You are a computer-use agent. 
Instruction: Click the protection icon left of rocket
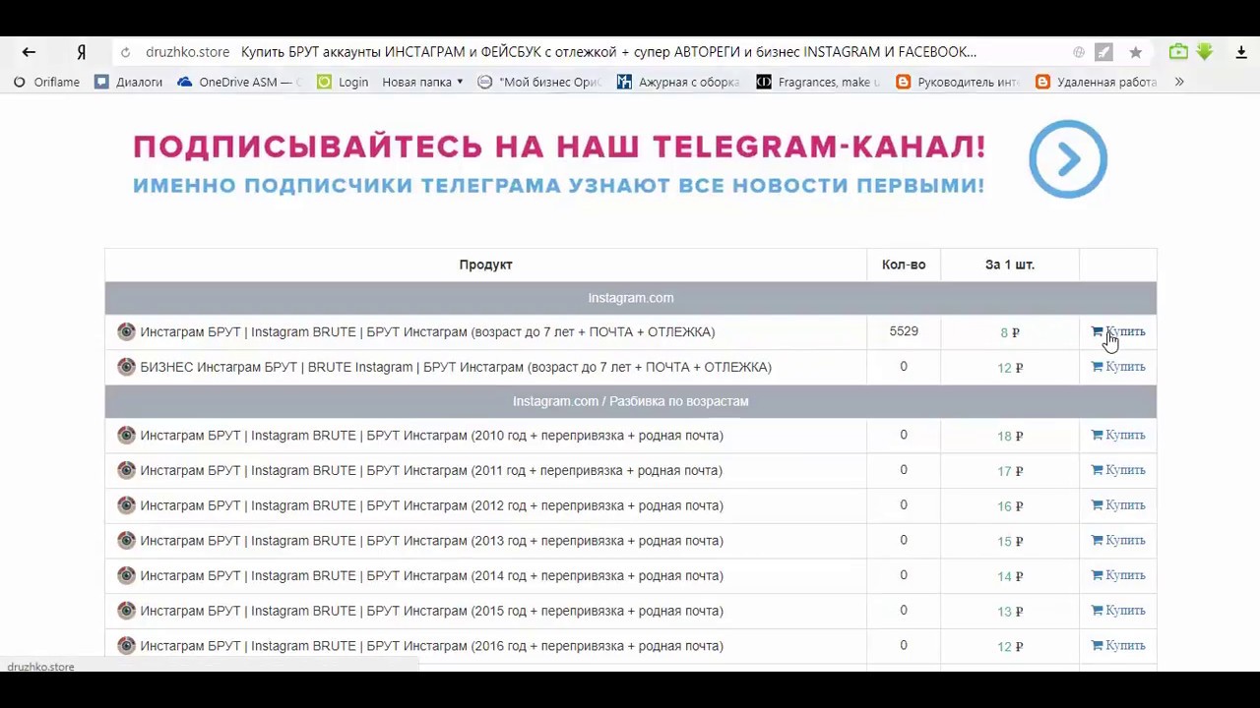coord(1079,52)
